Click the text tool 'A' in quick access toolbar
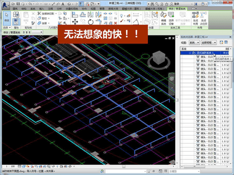 (x=62, y=4)
